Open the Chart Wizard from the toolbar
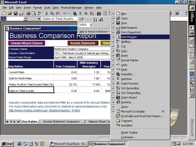Screen dimensions: 196x147 click(99, 13)
